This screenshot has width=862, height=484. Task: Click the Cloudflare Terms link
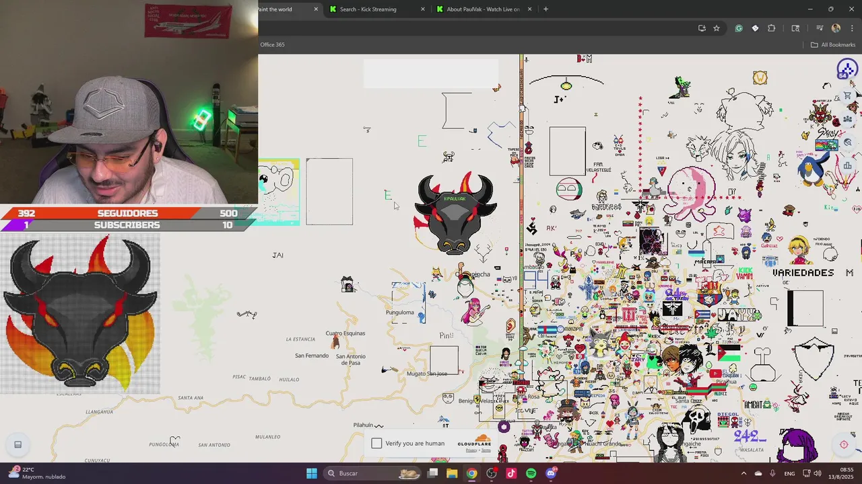(486, 450)
